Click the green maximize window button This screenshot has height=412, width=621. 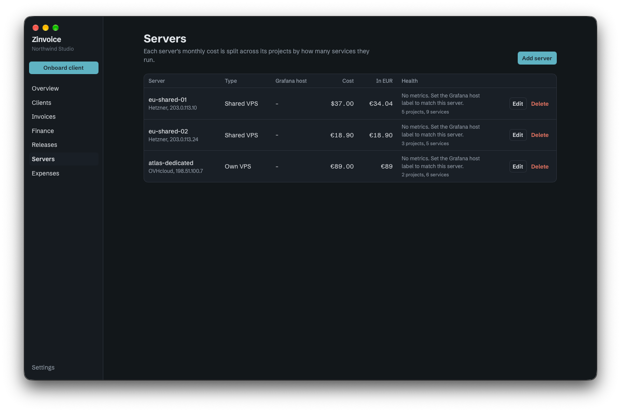56,28
